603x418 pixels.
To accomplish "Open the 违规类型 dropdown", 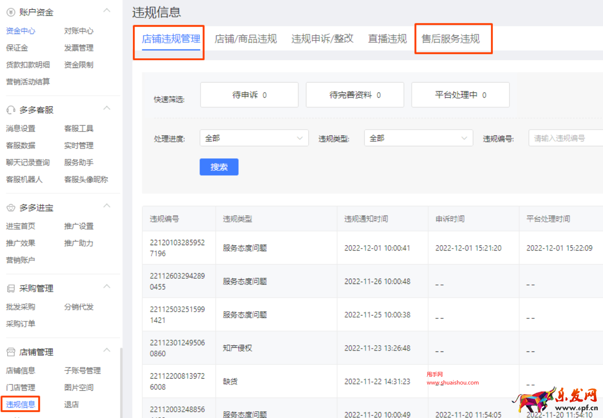I will (x=418, y=138).
